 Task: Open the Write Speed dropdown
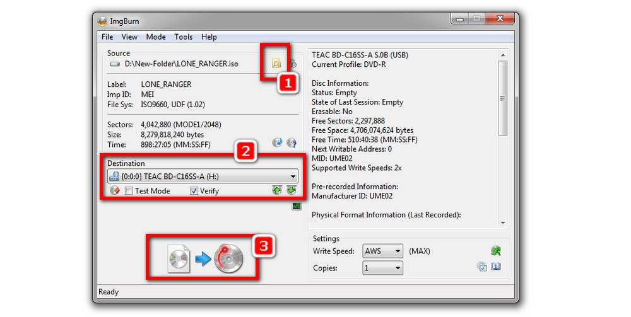click(x=382, y=251)
